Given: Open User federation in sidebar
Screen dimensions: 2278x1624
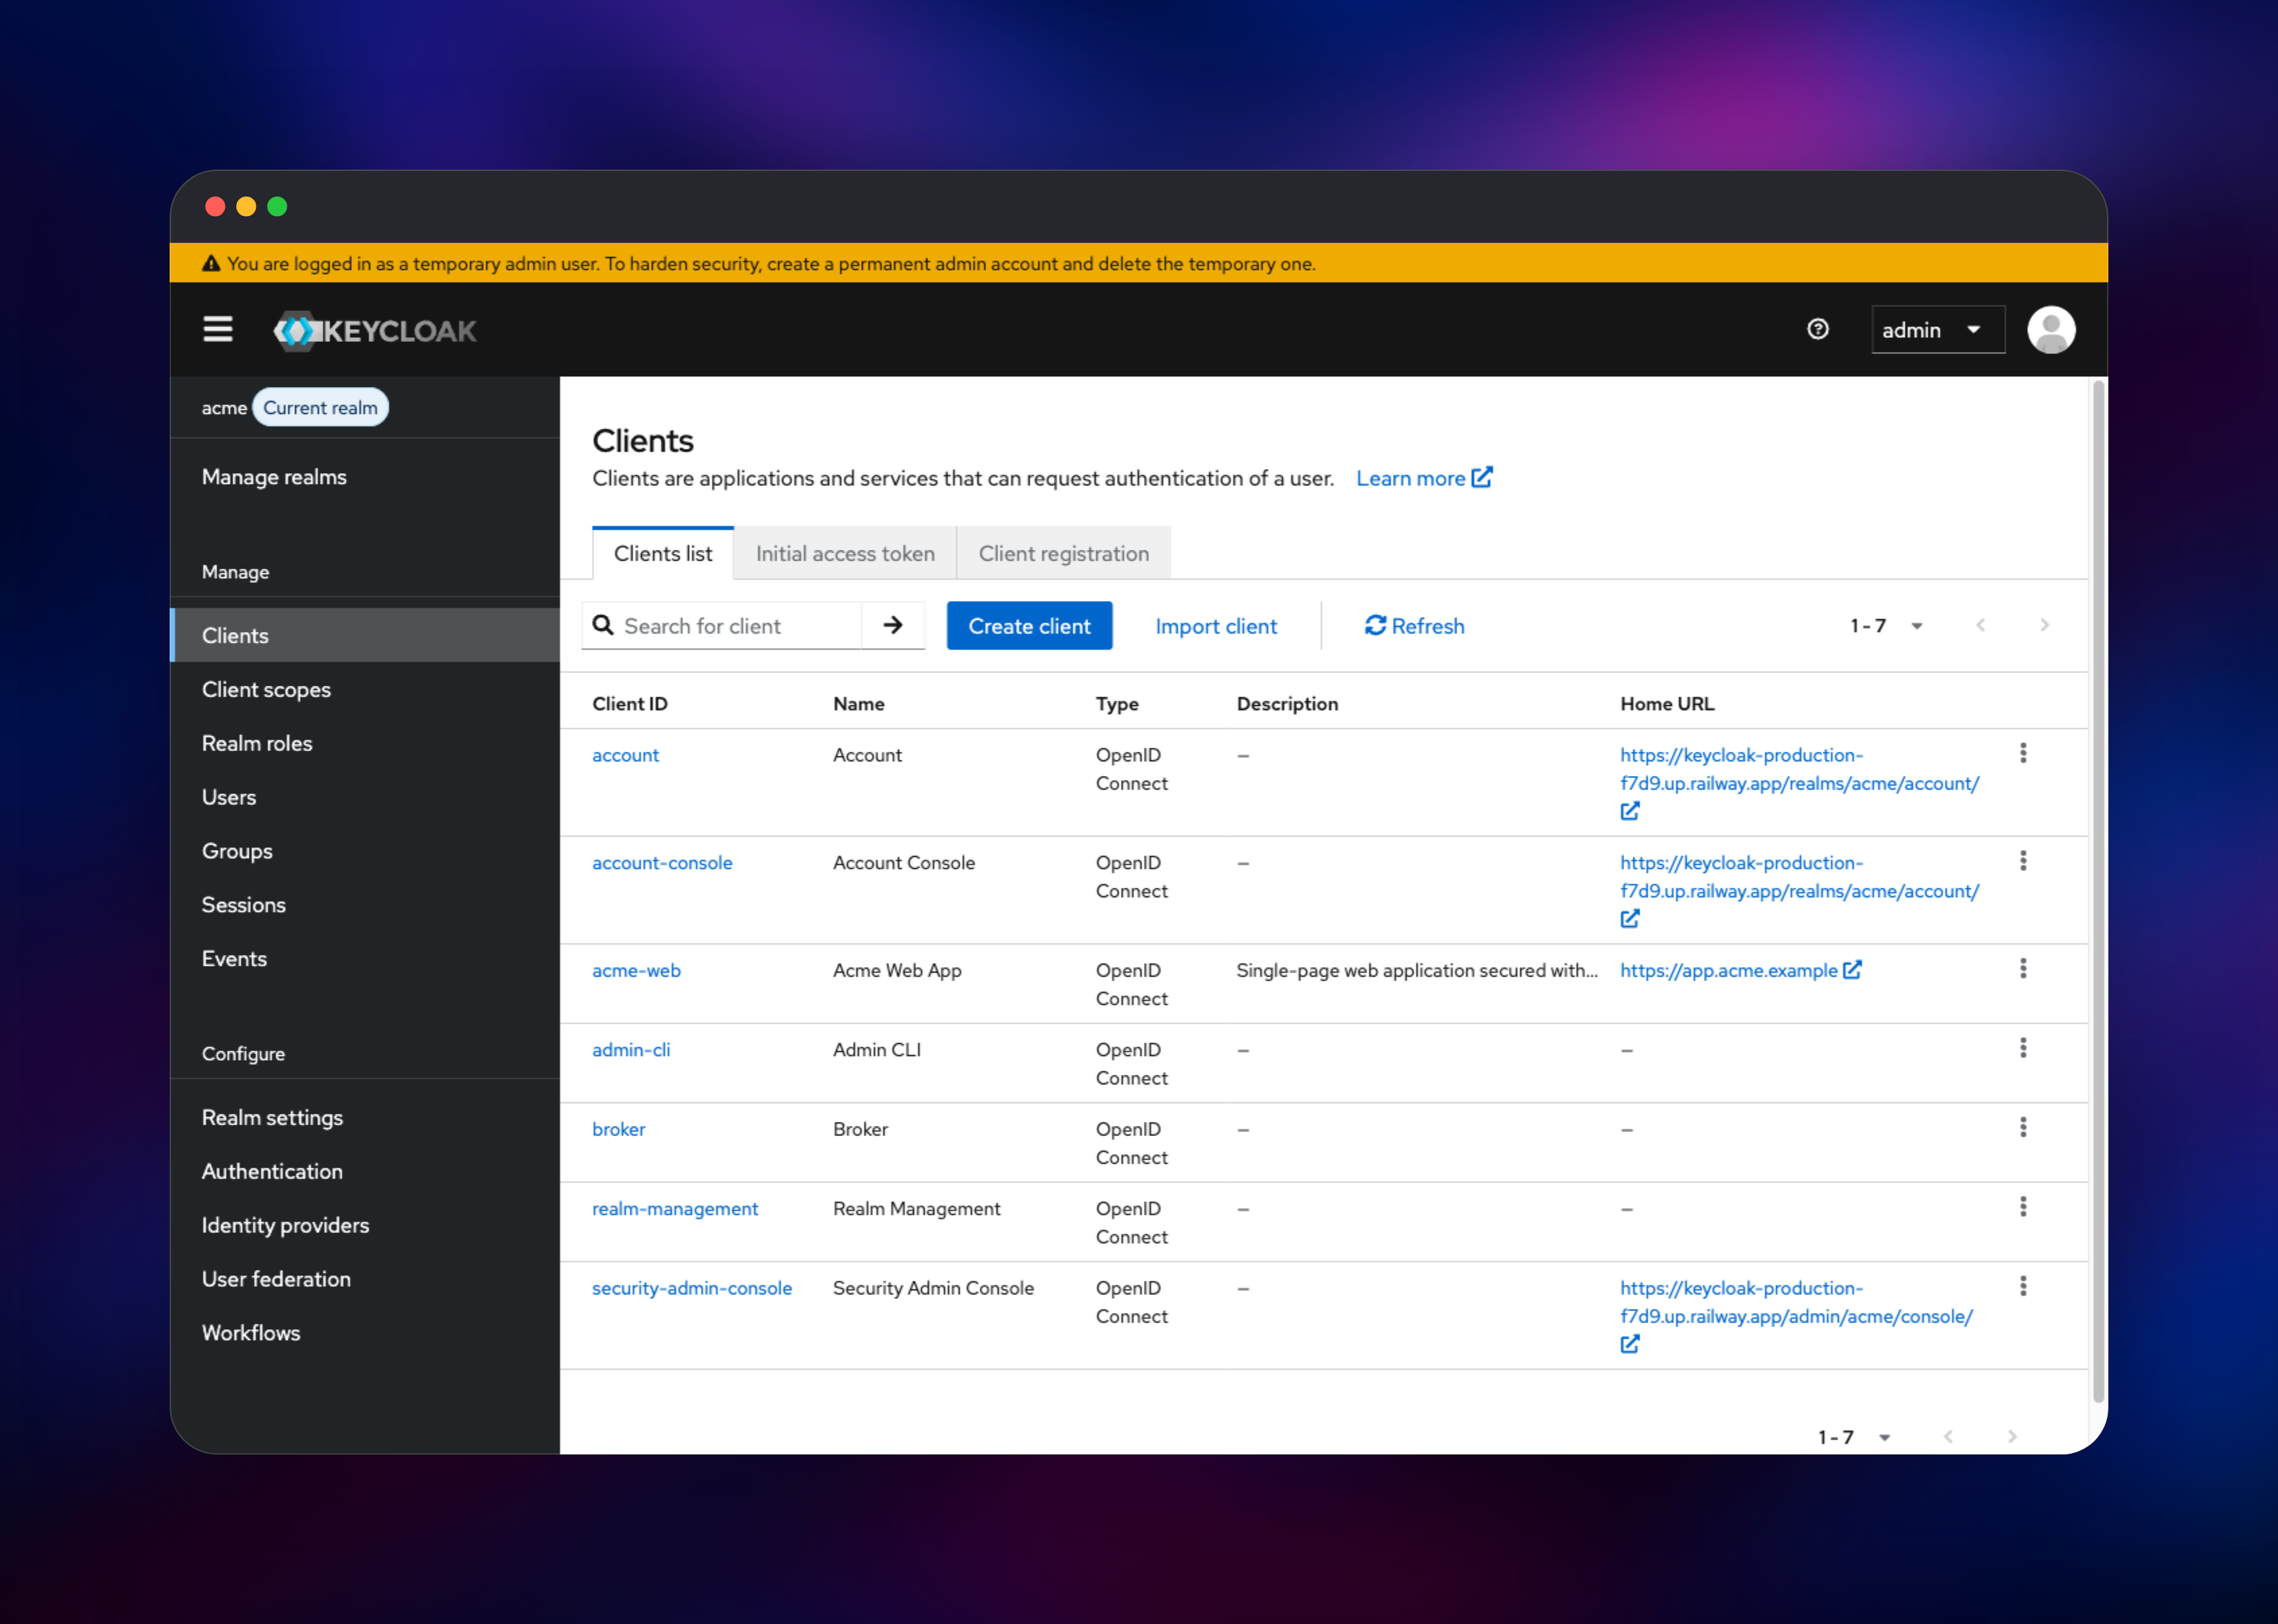Looking at the screenshot, I should click(x=364, y=1278).
